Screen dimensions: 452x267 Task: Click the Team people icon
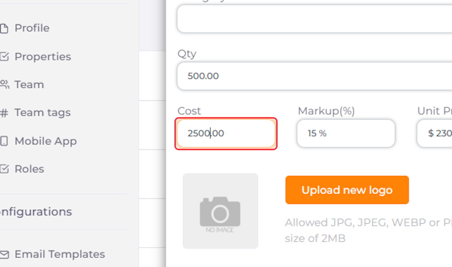tap(4, 84)
